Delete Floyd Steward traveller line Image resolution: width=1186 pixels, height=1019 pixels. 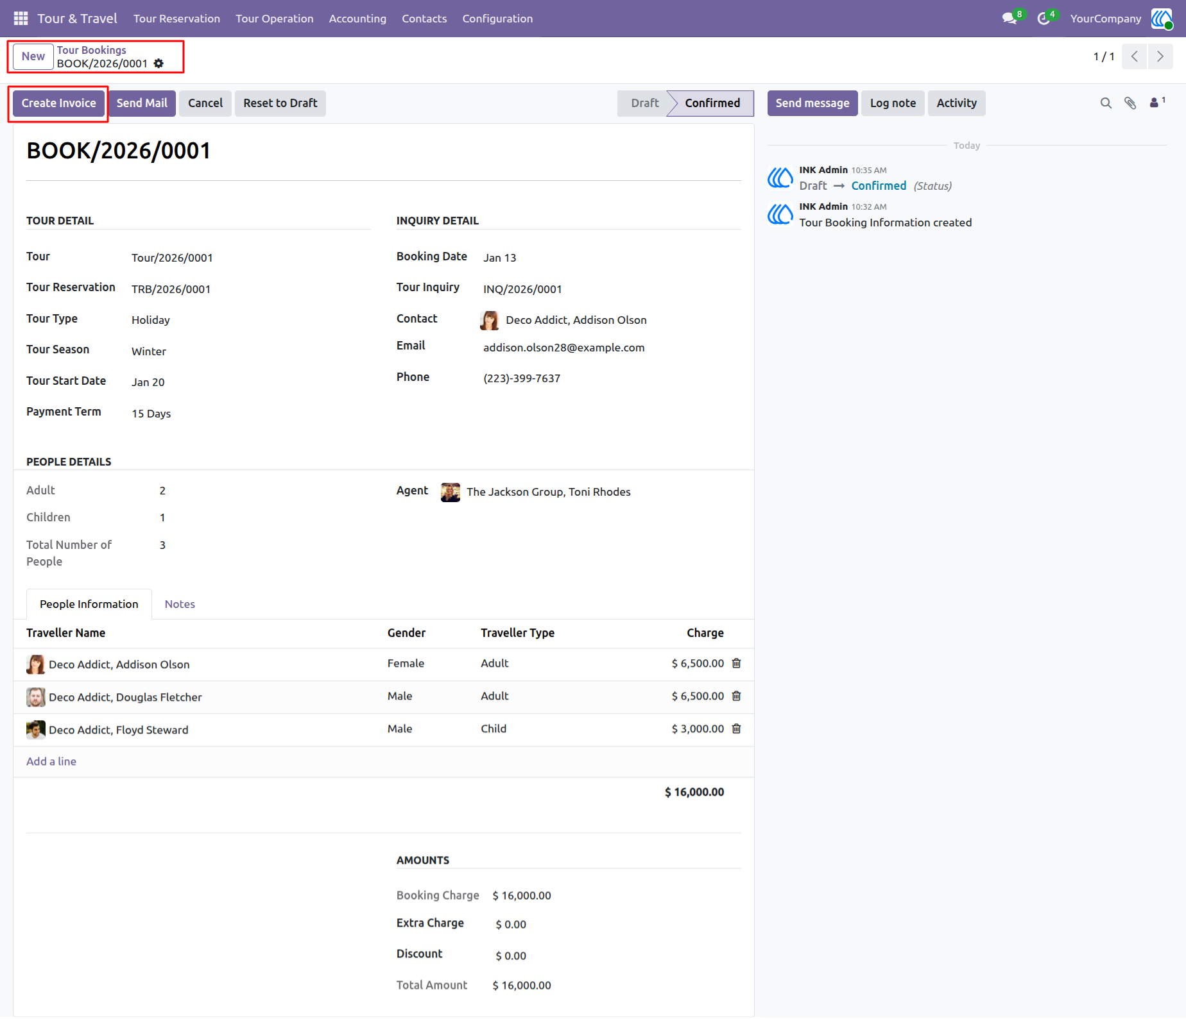coord(737,728)
